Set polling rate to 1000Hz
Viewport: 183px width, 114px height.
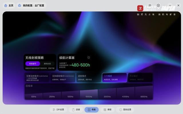[89, 95]
